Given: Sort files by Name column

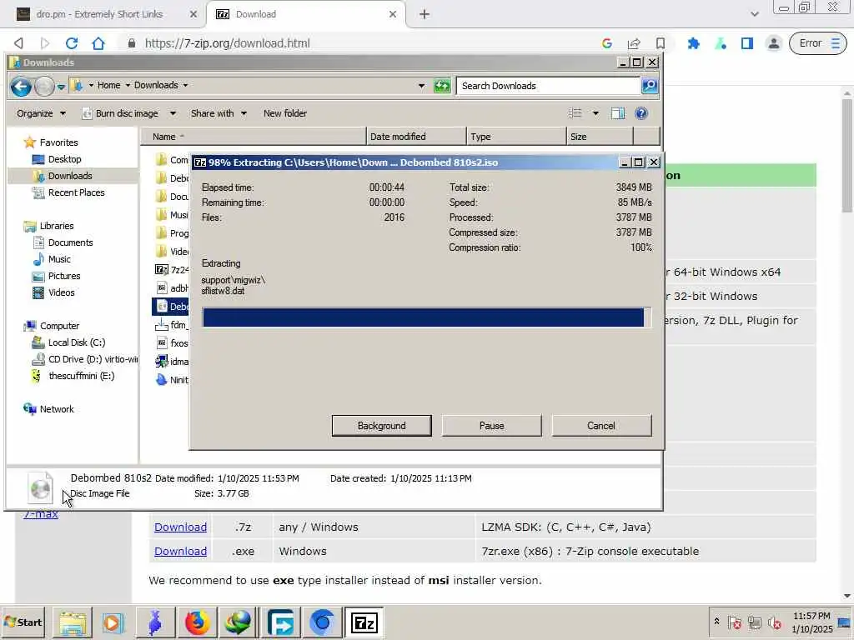Looking at the screenshot, I should (x=254, y=137).
